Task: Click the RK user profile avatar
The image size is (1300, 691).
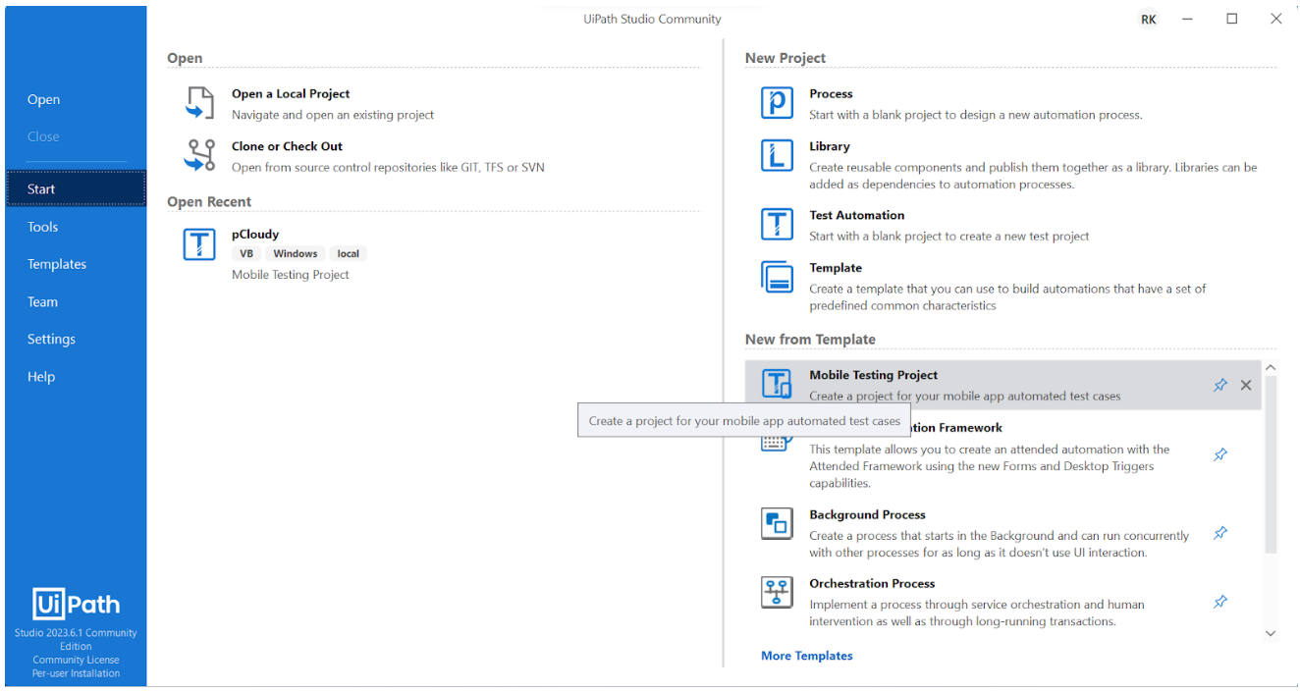Action: [1148, 20]
